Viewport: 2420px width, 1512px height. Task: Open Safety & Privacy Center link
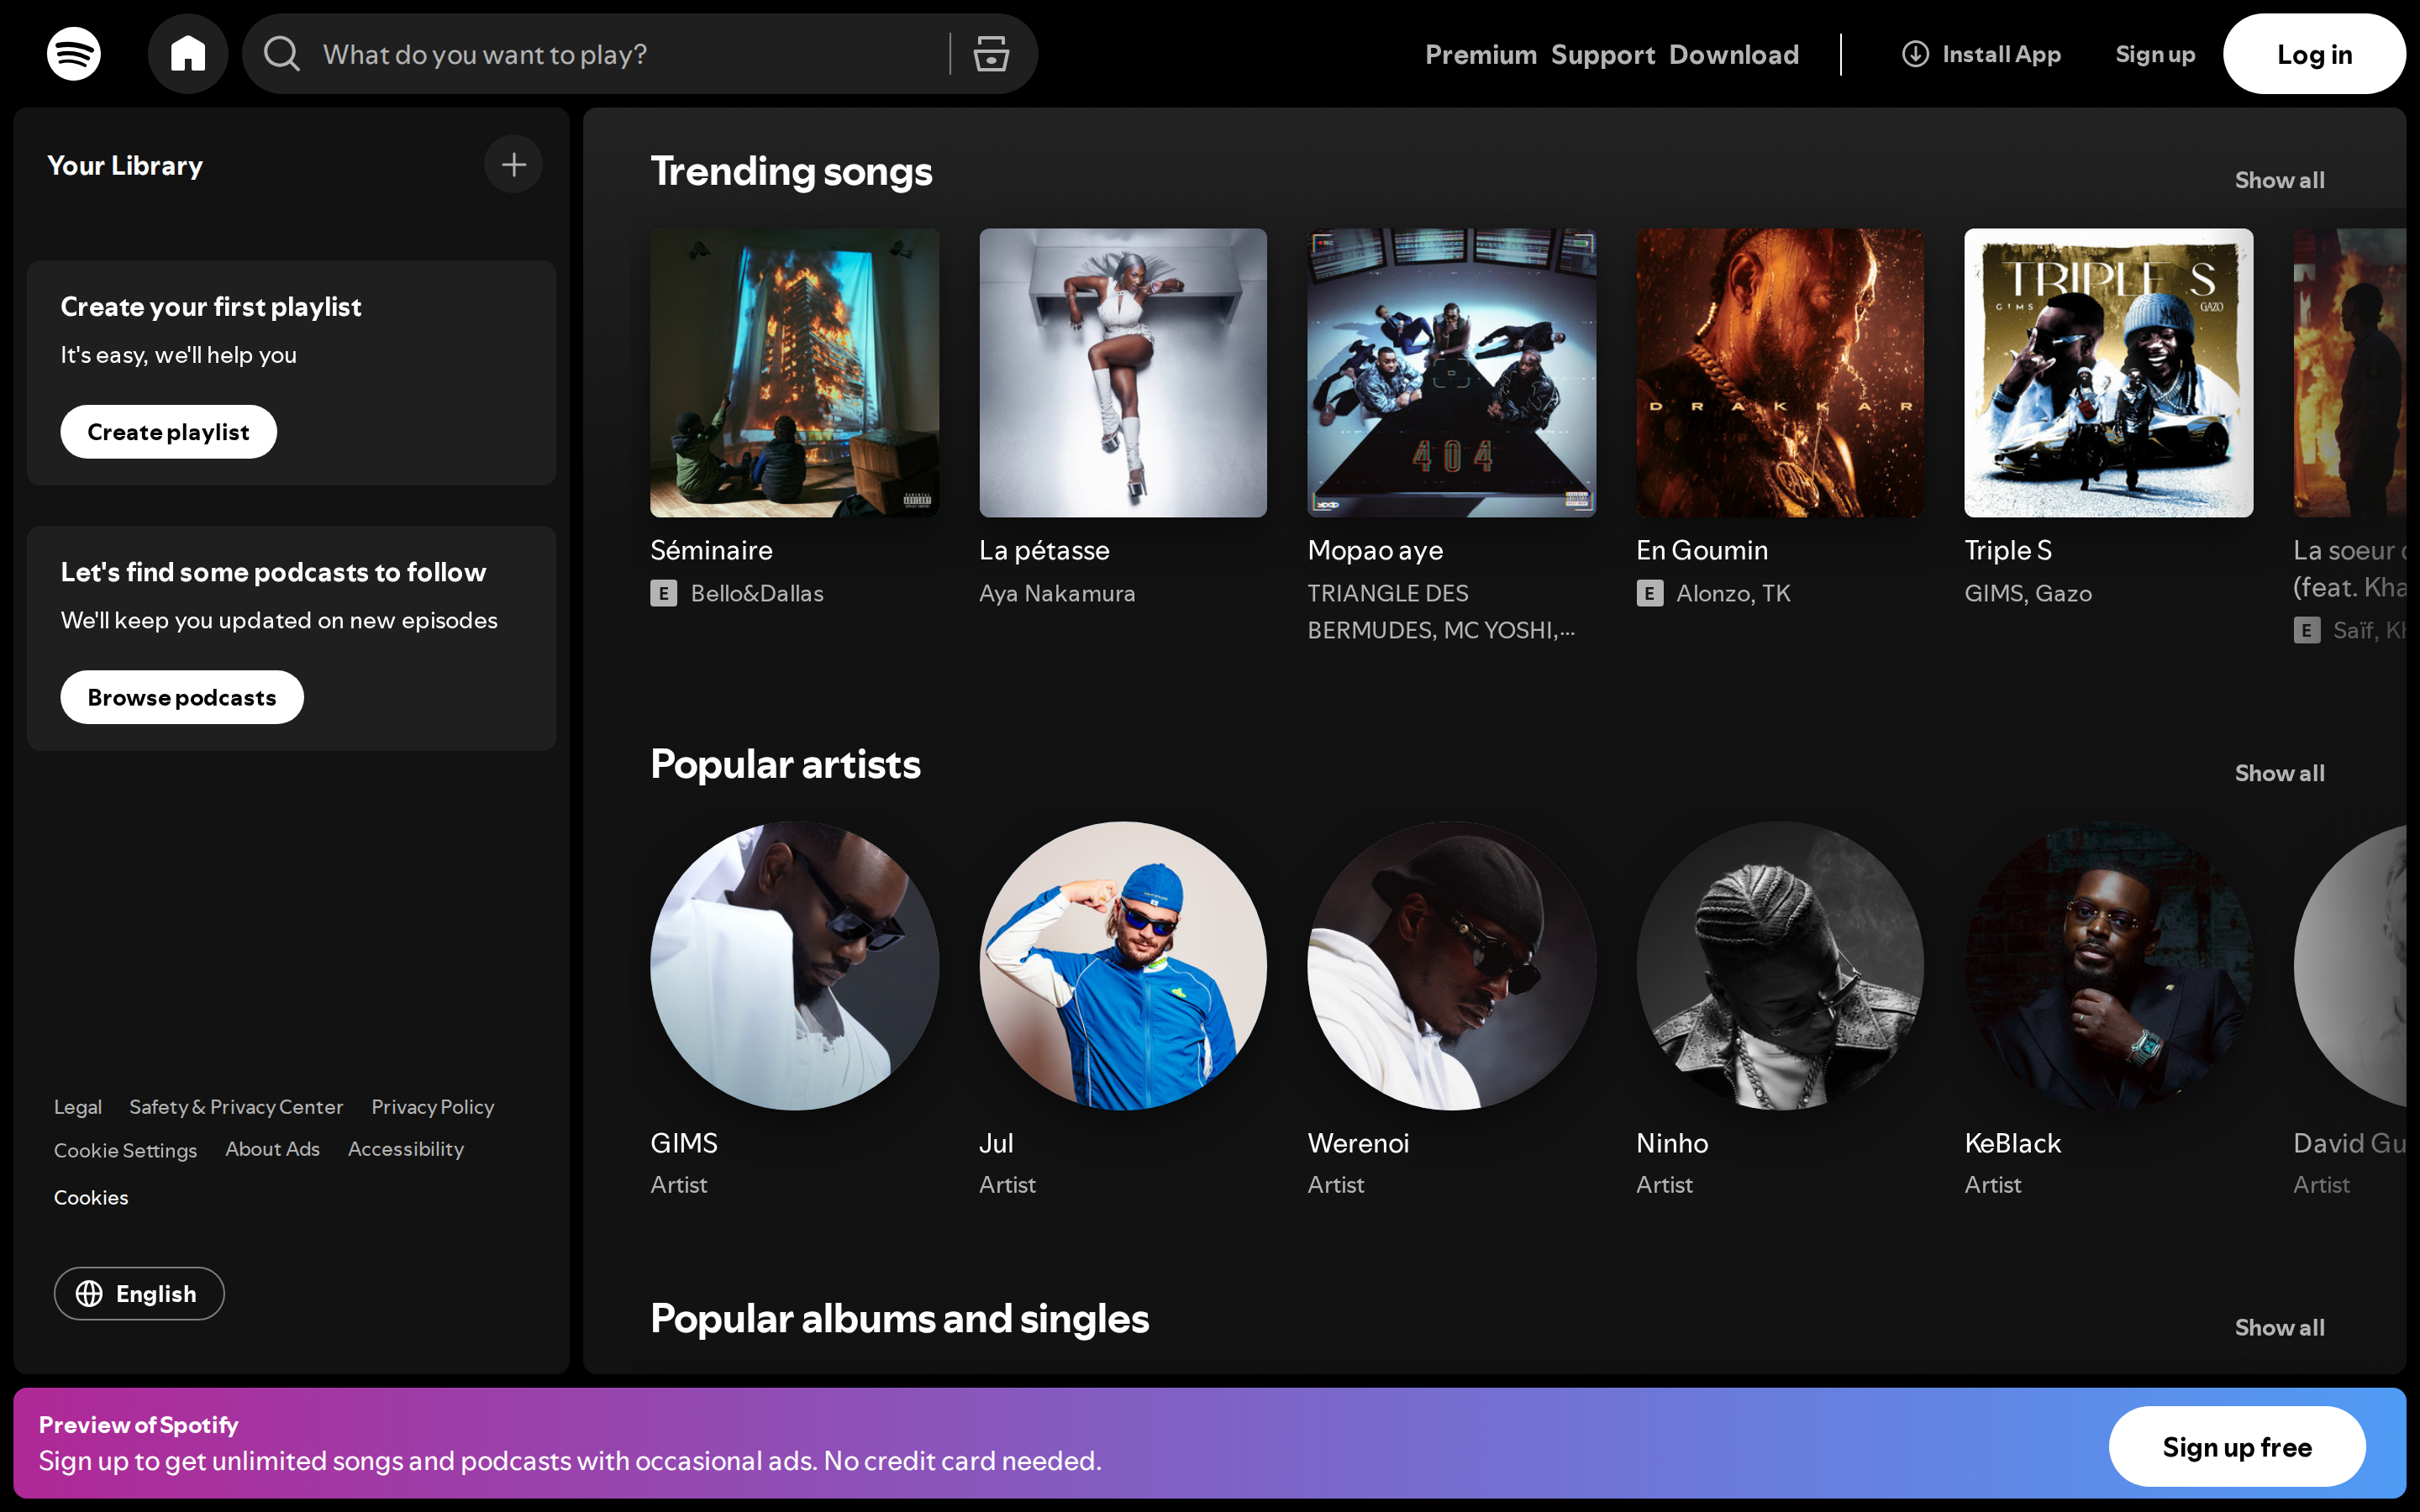(236, 1107)
